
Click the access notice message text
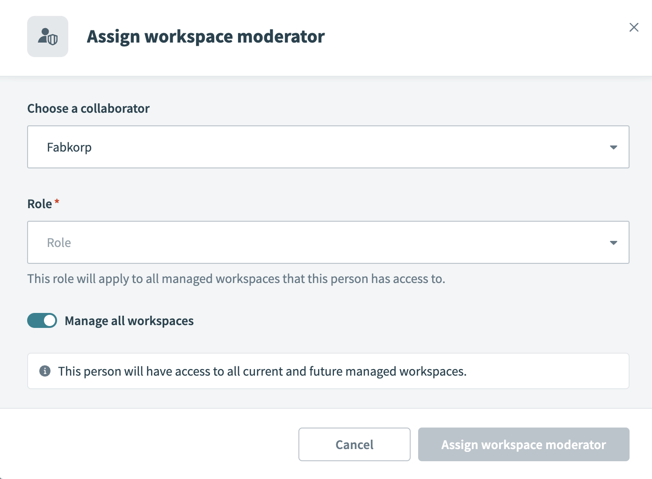(262, 371)
